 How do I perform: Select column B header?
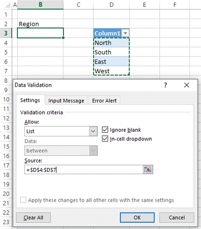coord(40,5)
